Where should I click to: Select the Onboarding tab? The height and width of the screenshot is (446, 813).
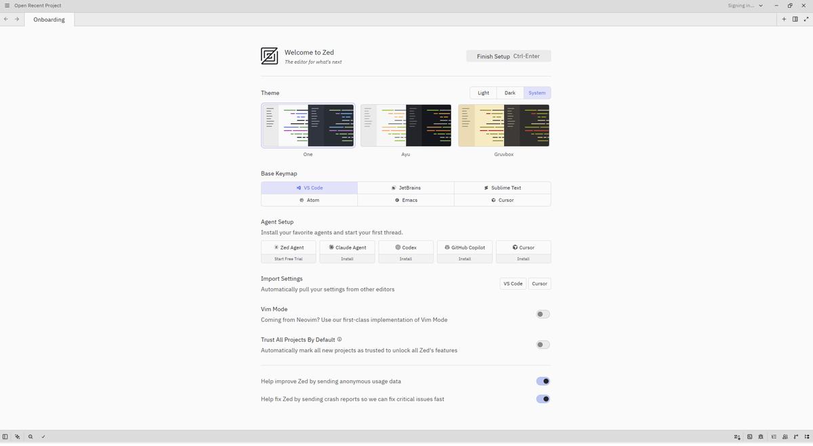tap(49, 20)
